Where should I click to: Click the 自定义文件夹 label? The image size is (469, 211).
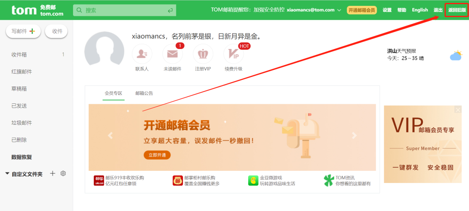[x=27, y=174]
